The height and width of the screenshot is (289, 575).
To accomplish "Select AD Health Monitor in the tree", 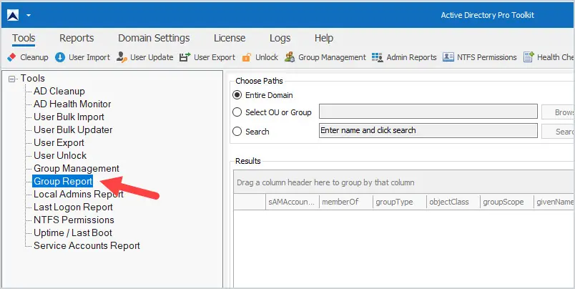I will (72, 104).
